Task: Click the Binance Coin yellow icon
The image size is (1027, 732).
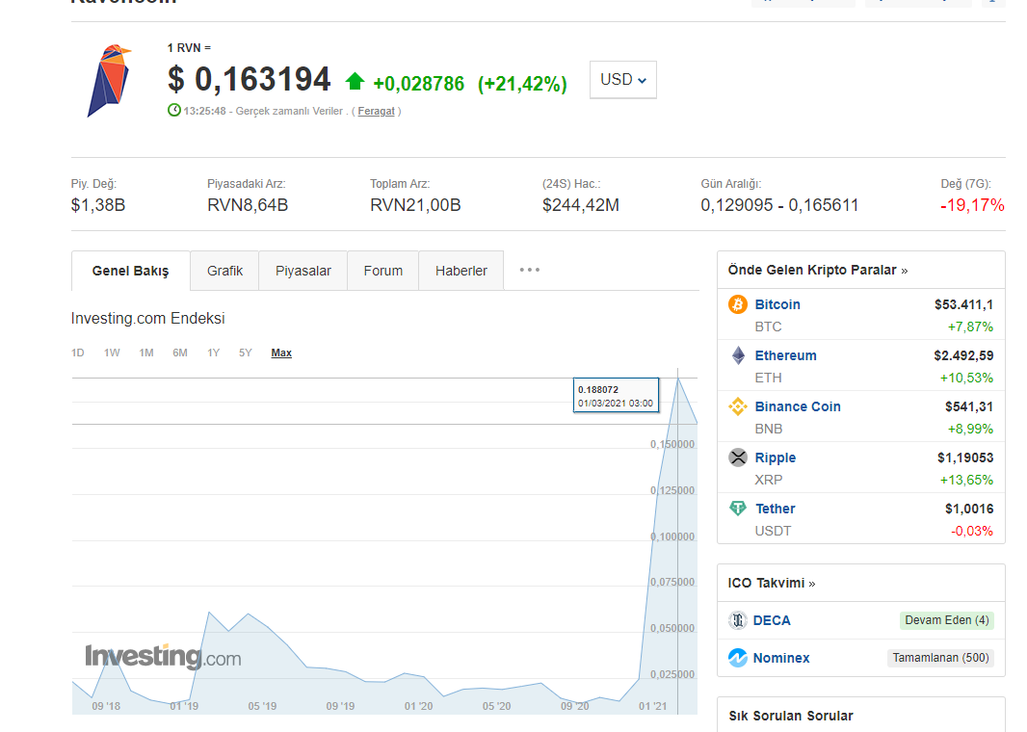Action: point(738,406)
